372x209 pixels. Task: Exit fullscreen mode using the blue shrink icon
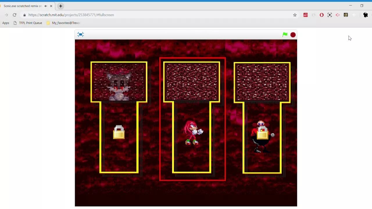point(81,35)
